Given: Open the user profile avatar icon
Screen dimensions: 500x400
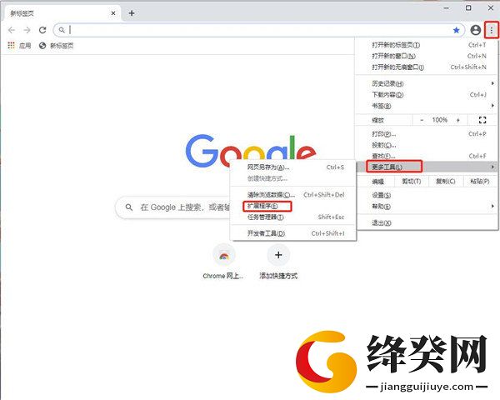Looking at the screenshot, I should (x=476, y=30).
